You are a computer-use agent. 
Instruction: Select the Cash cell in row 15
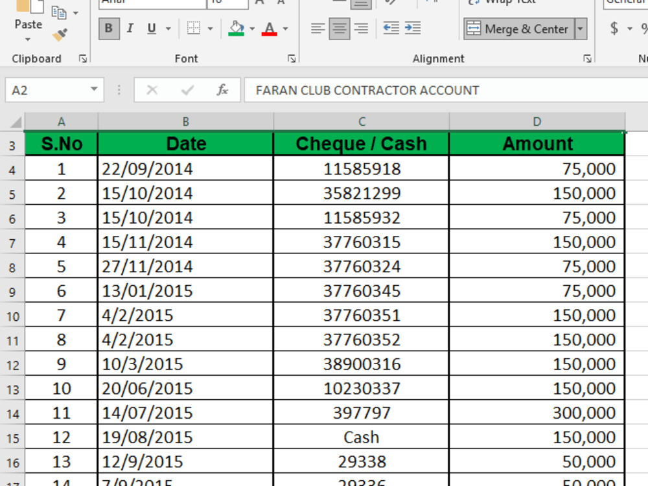(361, 437)
